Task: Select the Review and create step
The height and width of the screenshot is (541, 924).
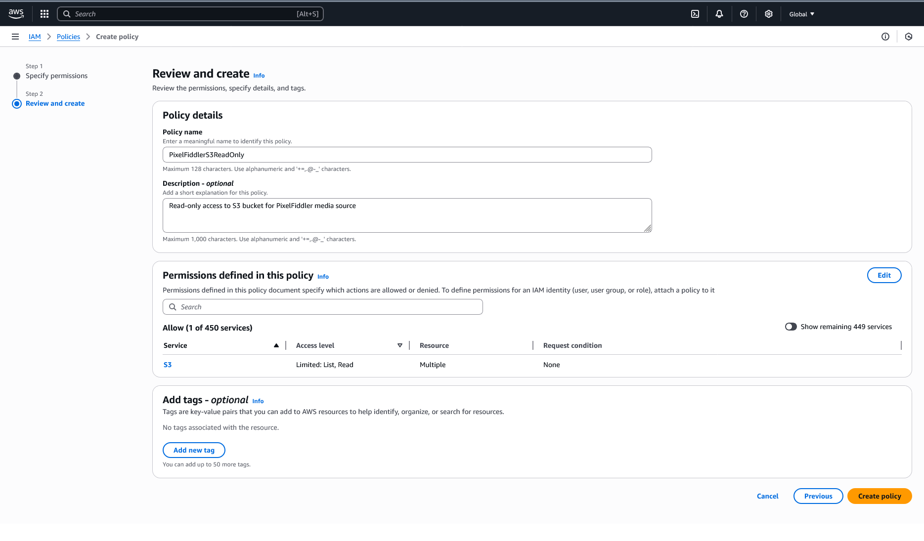Action: (x=55, y=103)
